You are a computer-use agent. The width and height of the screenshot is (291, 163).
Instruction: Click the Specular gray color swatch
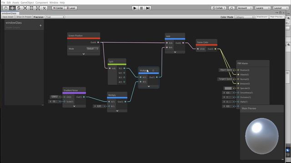(228, 88)
